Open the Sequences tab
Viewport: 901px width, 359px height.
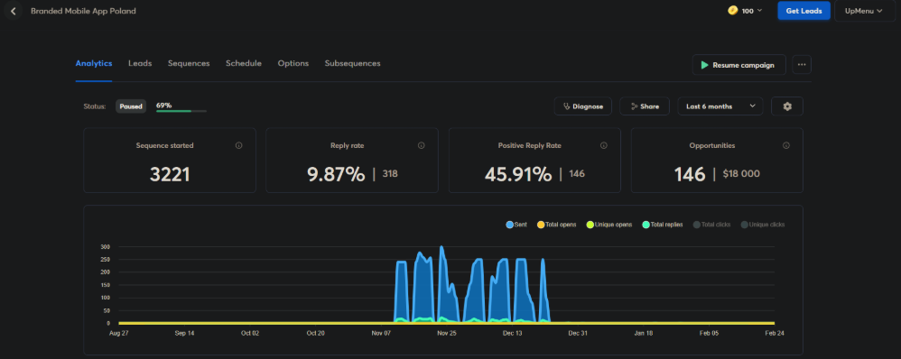coord(189,63)
